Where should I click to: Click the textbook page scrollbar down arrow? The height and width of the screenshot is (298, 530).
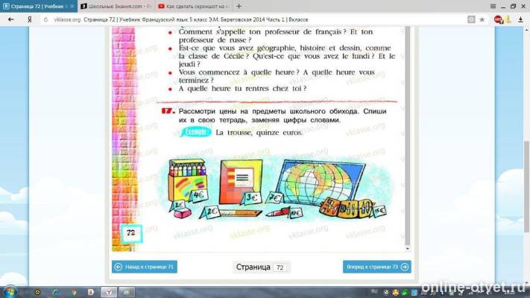tap(407, 248)
